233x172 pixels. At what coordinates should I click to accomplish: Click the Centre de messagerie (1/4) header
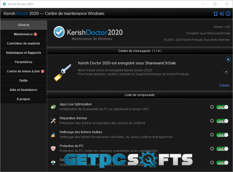pyautogui.click(x=140, y=51)
